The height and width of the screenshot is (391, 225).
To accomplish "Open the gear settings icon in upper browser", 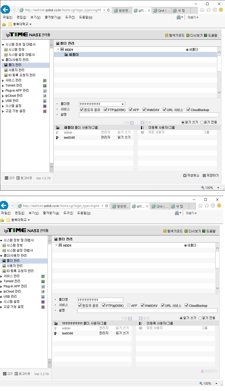I will [x=215, y=10].
